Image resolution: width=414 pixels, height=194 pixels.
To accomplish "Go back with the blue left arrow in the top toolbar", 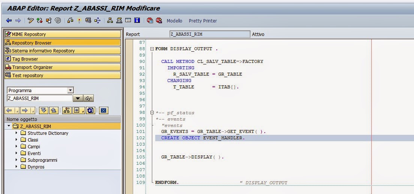I will click(9, 21).
